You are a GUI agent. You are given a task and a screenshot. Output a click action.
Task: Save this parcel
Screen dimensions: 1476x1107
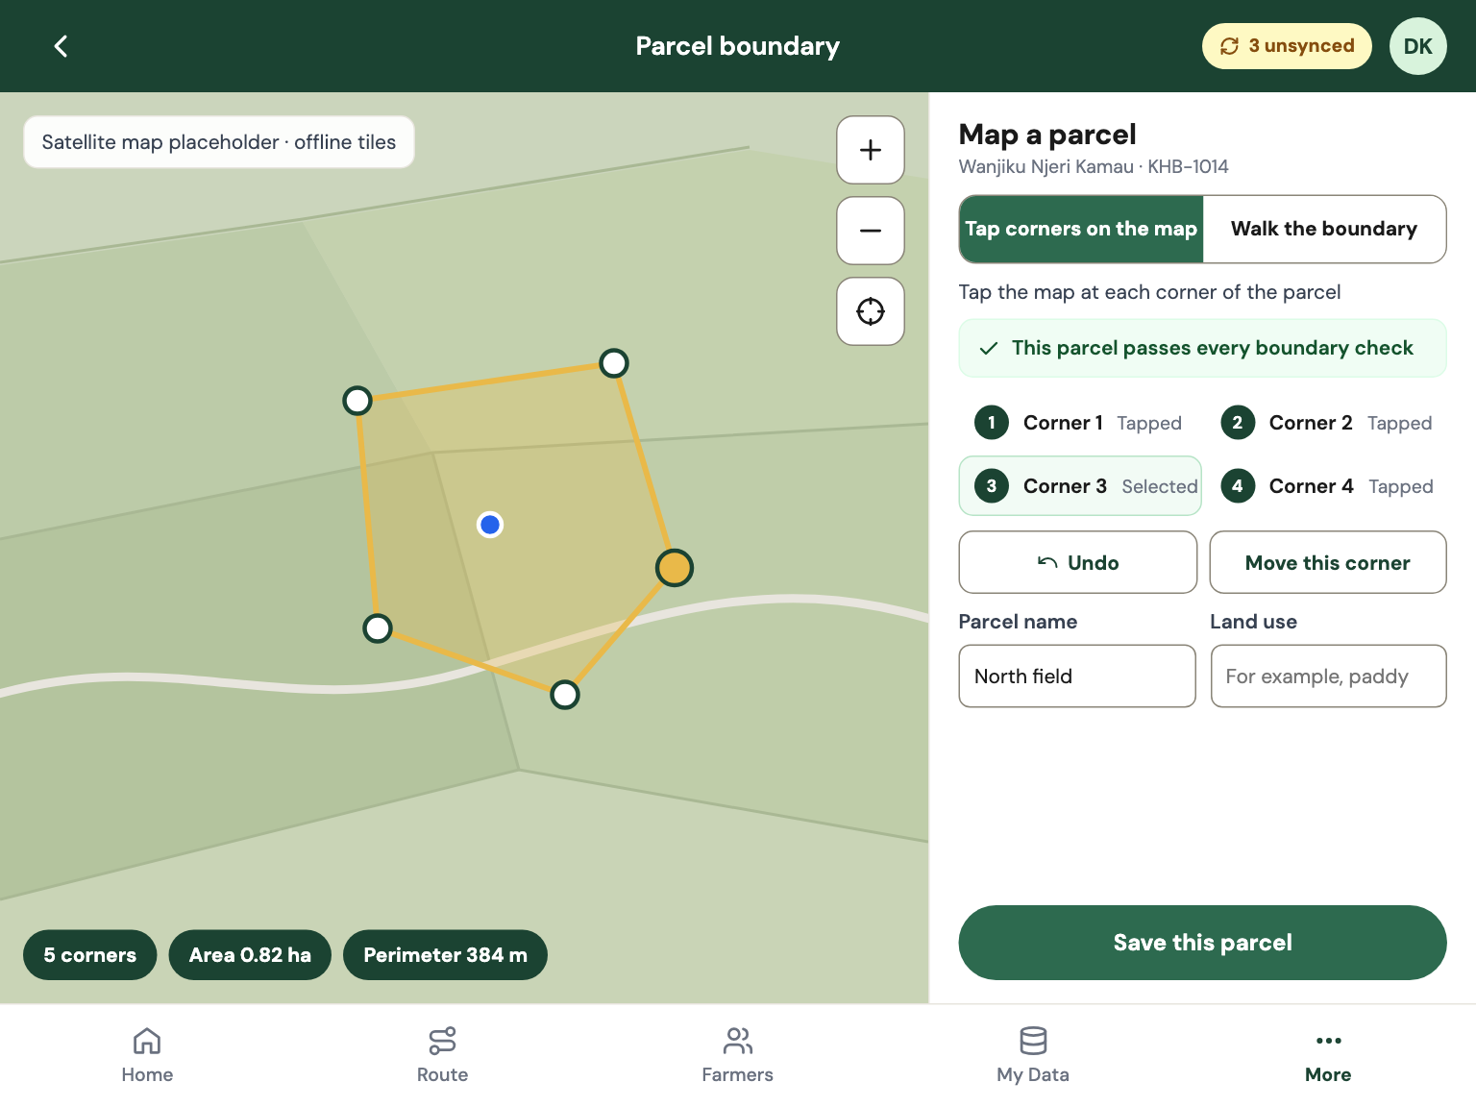click(x=1202, y=943)
